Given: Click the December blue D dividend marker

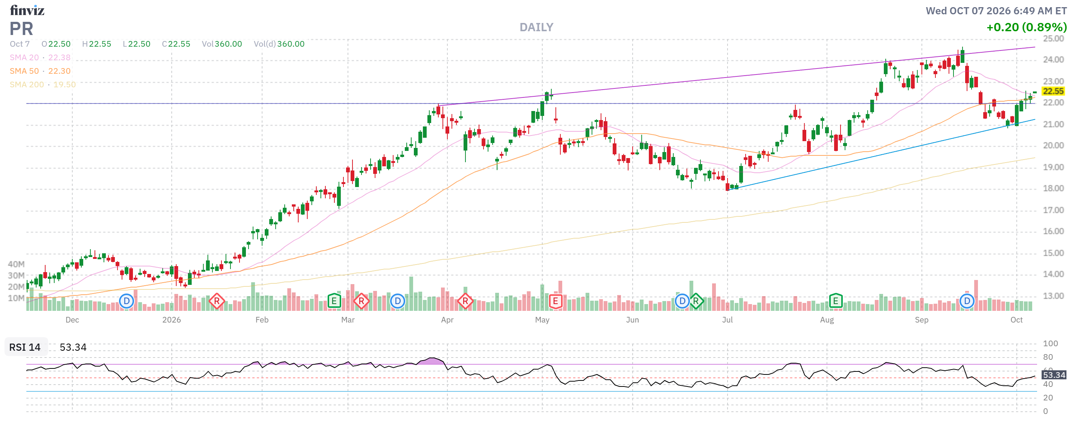Looking at the screenshot, I should point(126,301).
